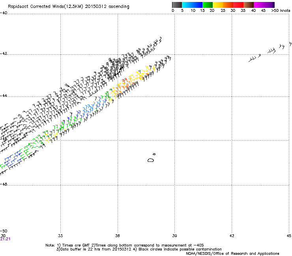Select the blue 10-15 knots legend color

197,5
